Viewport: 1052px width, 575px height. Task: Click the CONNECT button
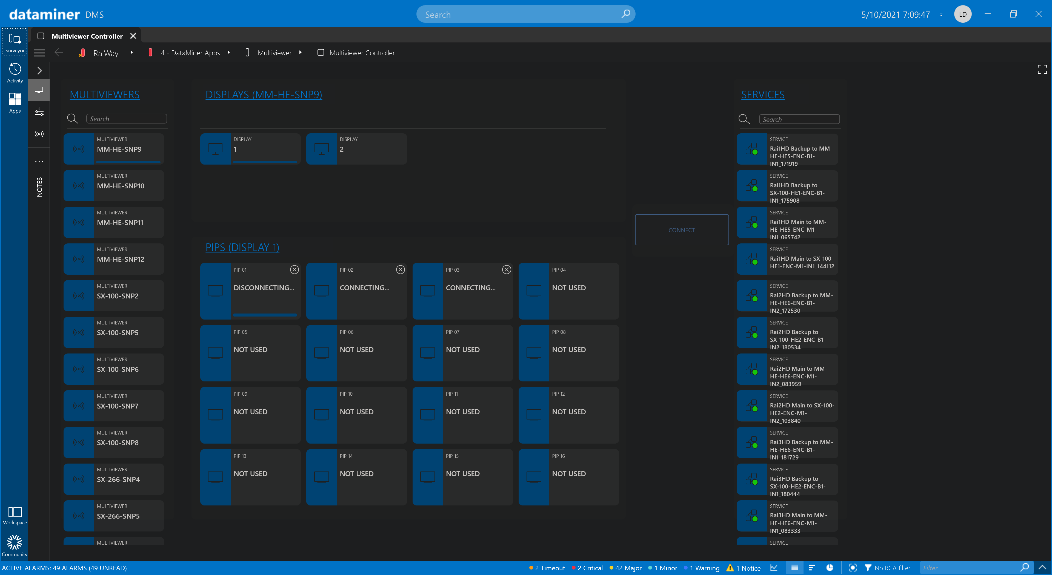tap(682, 230)
